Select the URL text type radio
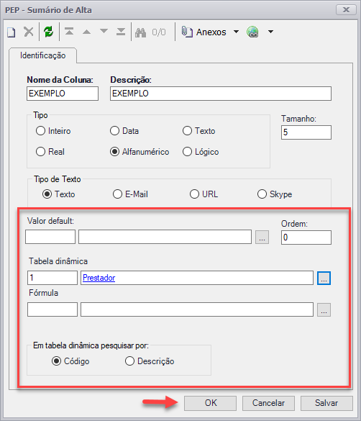The image size is (361, 421). (x=194, y=194)
